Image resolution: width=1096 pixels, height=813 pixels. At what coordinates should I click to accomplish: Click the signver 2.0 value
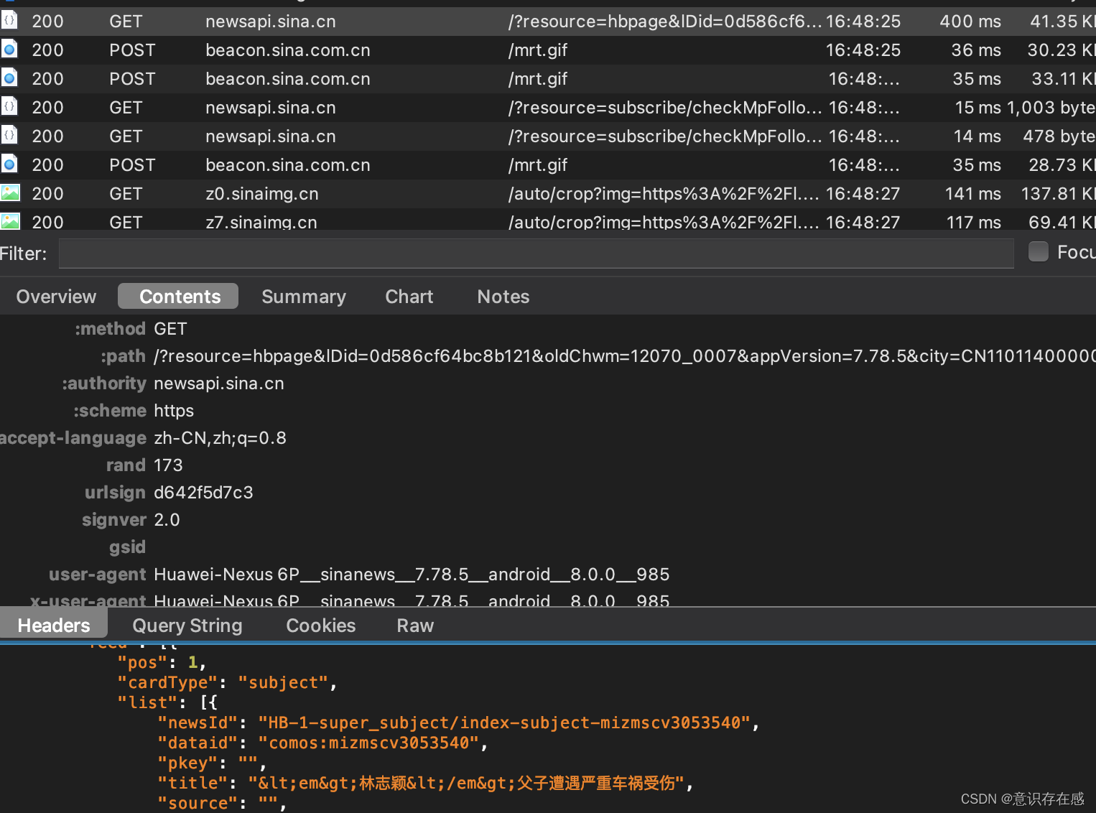pyautogui.click(x=167, y=520)
